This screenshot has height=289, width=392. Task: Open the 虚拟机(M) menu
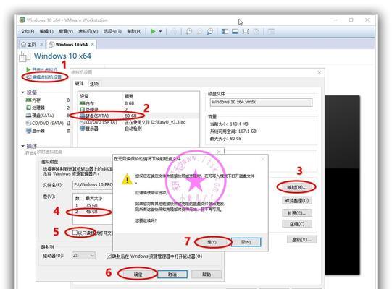click(88, 31)
